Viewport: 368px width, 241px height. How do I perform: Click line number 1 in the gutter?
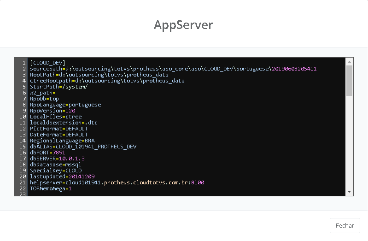click(24, 63)
